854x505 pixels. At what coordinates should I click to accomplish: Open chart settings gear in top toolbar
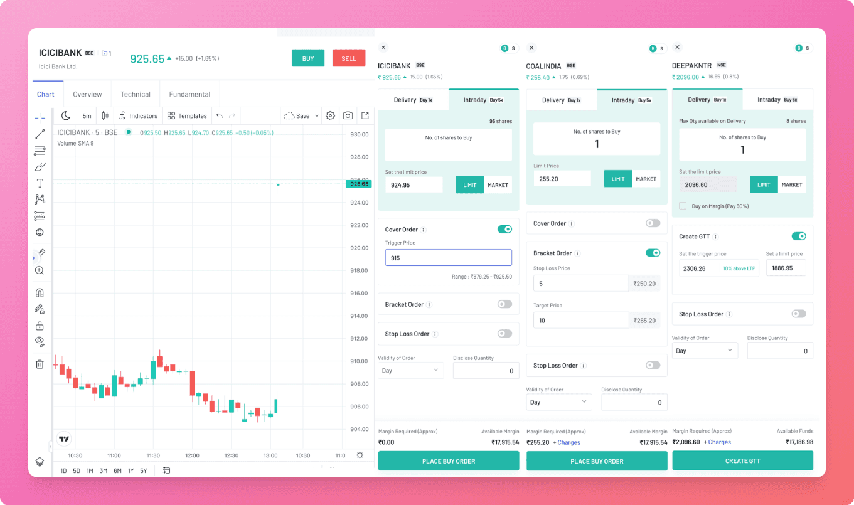331,115
